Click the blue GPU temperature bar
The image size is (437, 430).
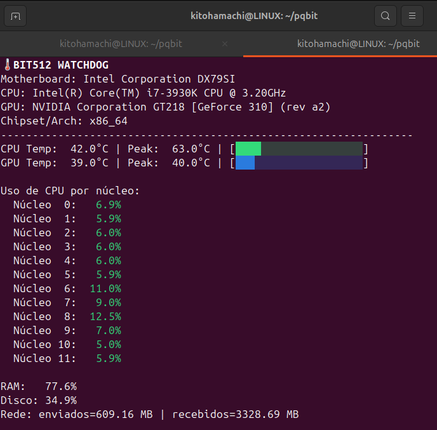point(245,163)
